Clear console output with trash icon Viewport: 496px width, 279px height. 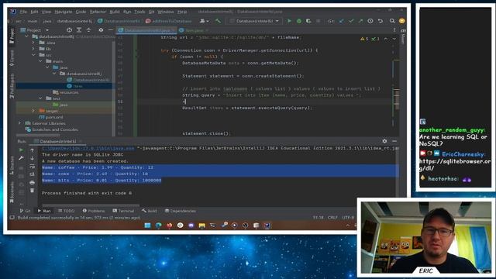pos(32,191)
